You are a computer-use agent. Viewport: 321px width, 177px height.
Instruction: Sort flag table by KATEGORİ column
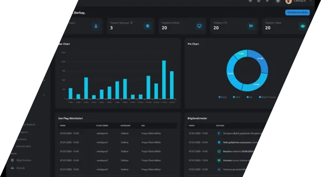pos(125,126)
